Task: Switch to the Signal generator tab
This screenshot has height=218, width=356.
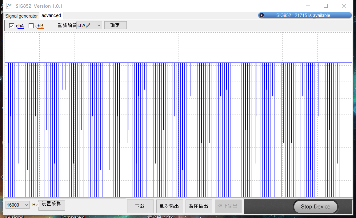Action: 22,16
